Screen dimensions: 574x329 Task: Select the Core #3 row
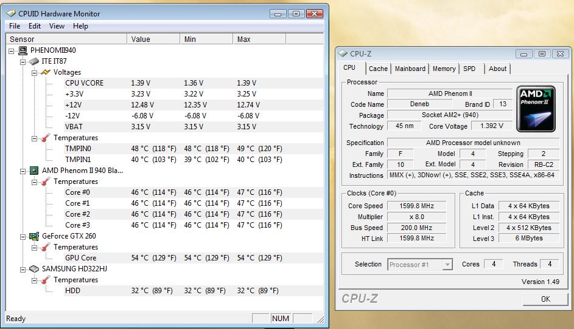click(194, 225)
